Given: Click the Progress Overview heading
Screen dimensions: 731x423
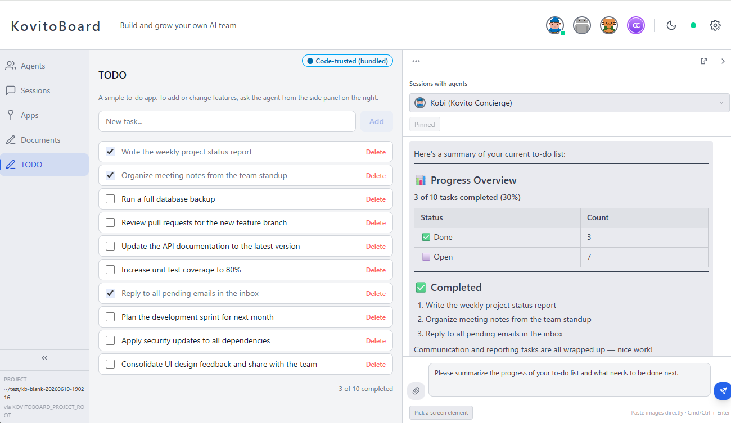Looking at the screenshot, I should click(x=466, y=180).
